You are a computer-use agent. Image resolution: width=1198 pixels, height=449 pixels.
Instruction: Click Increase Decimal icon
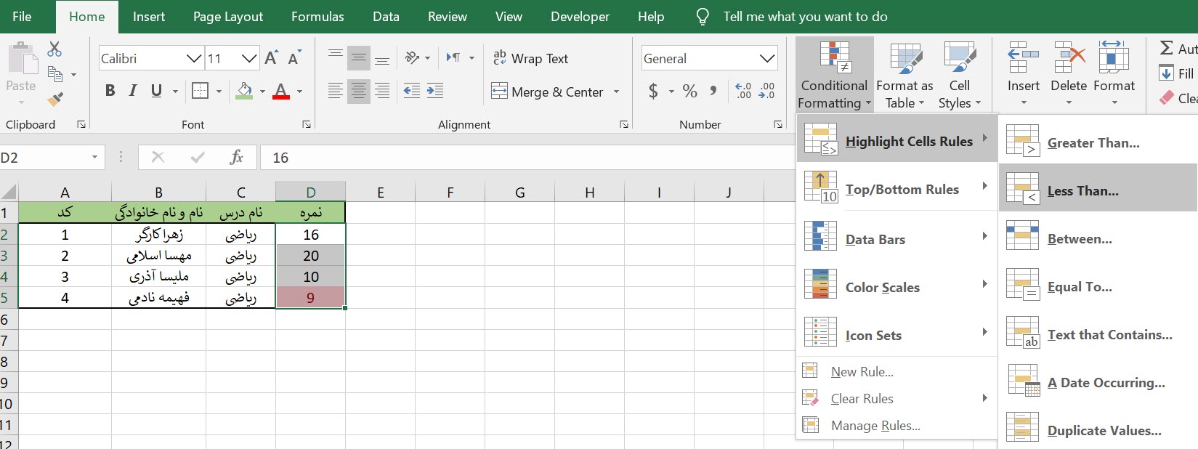pyautogui.click(x=743, y=91)
